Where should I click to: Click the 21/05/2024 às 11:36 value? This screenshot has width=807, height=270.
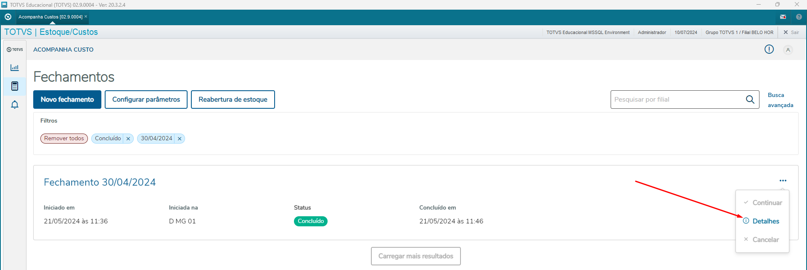[76, 221]
